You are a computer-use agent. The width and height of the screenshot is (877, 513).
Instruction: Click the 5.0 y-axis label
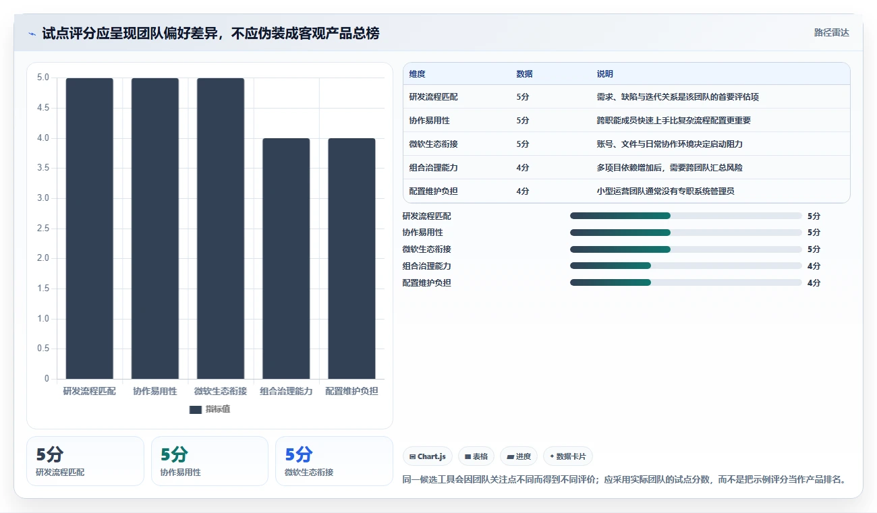click(43, 78)
